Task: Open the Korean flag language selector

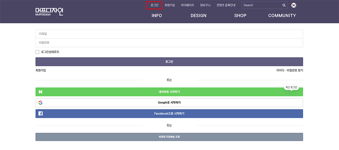Action: (294, 5)
